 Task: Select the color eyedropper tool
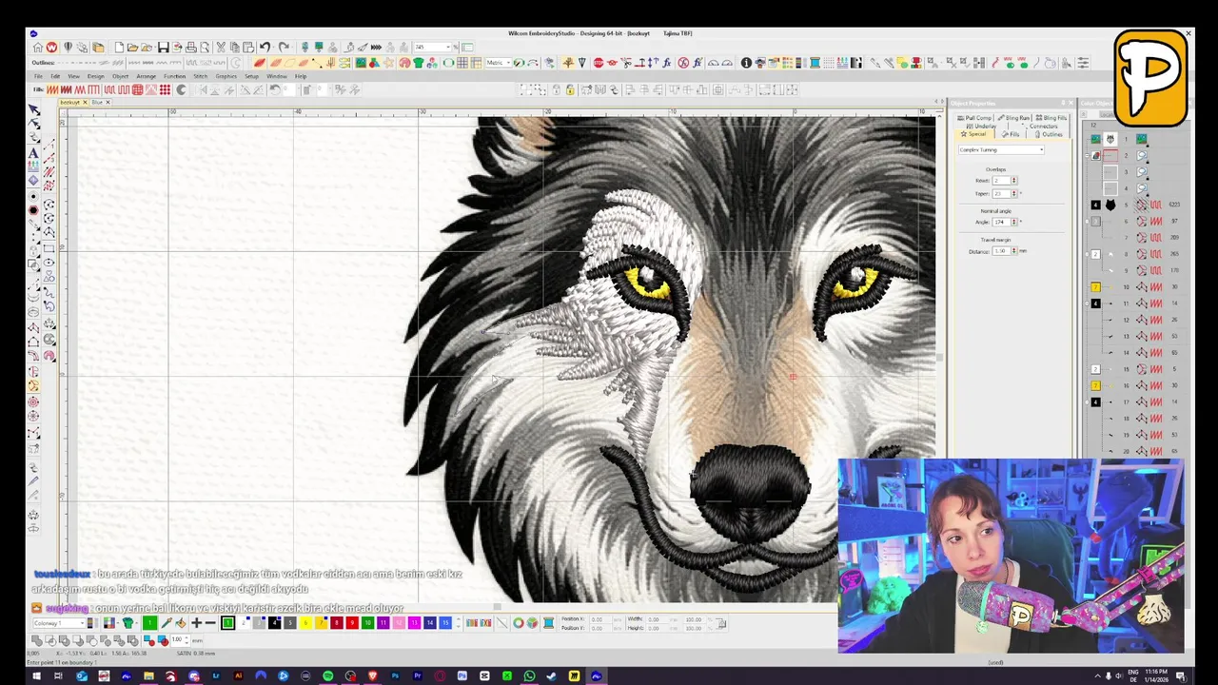(167, 623)
